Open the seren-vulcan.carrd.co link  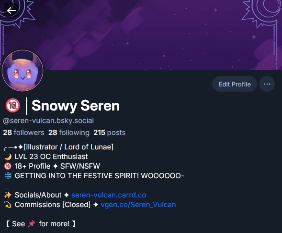click(109, 195)
